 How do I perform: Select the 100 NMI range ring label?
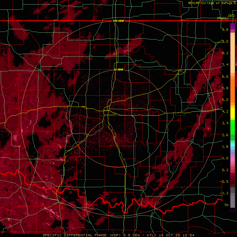point(118,21)
